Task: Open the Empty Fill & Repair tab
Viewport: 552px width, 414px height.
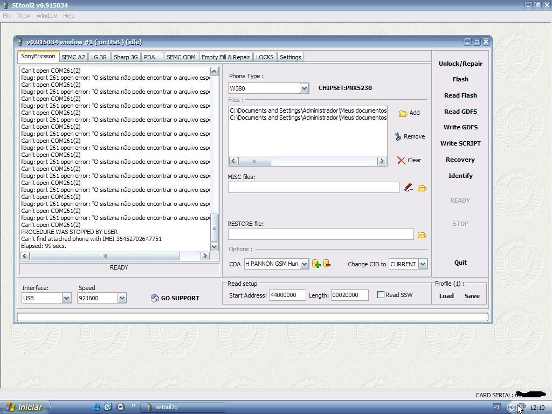Action: pos(226,57)
